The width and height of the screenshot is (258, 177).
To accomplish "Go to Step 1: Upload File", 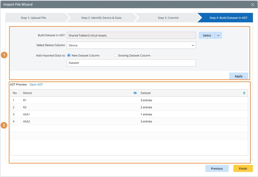I will 33,18.
